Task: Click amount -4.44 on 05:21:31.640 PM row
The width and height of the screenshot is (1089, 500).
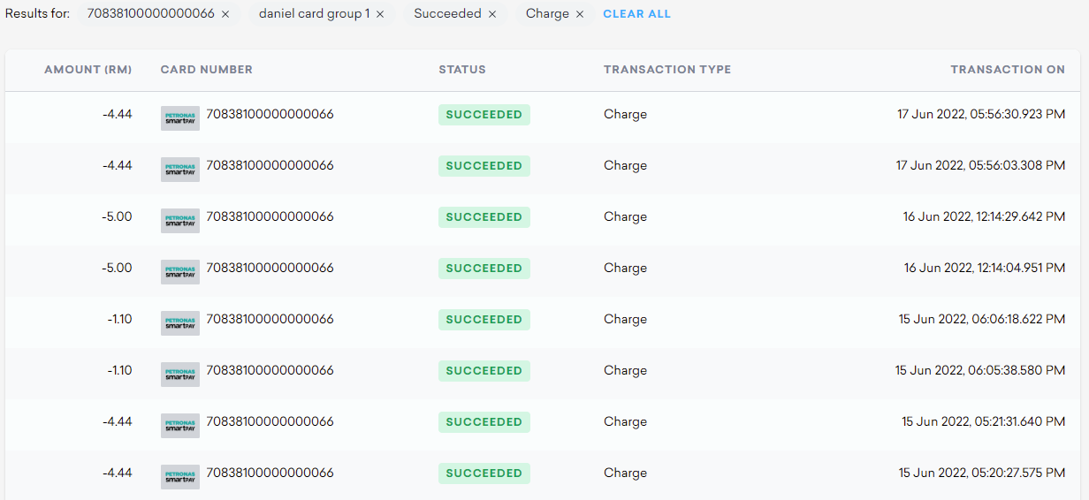Action: 118,422
